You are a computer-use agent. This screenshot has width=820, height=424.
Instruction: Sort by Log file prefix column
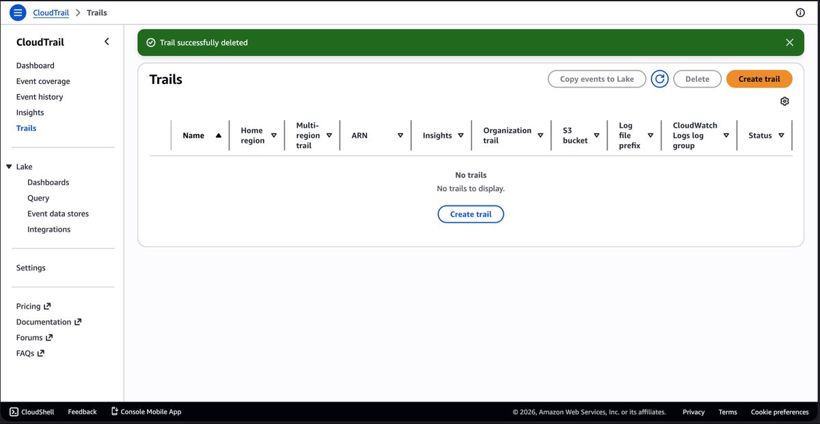[x=635, y=135]
